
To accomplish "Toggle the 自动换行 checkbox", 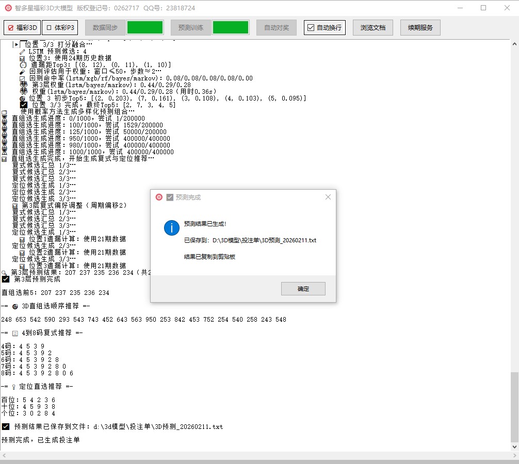I will pyautogui.click(x=311, y=28).
